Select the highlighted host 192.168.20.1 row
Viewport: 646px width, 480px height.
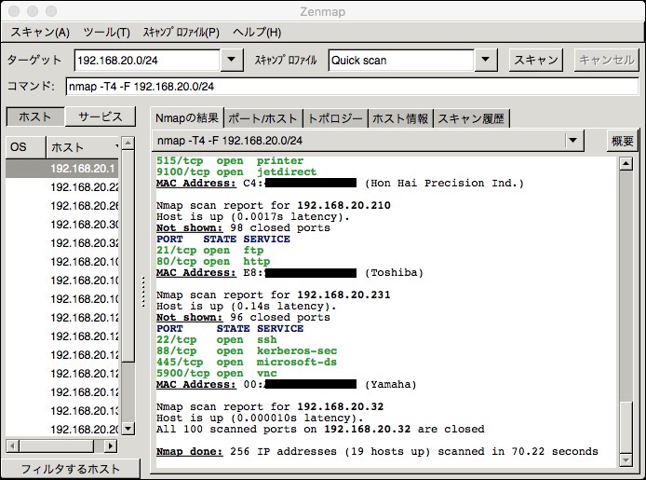82,169
